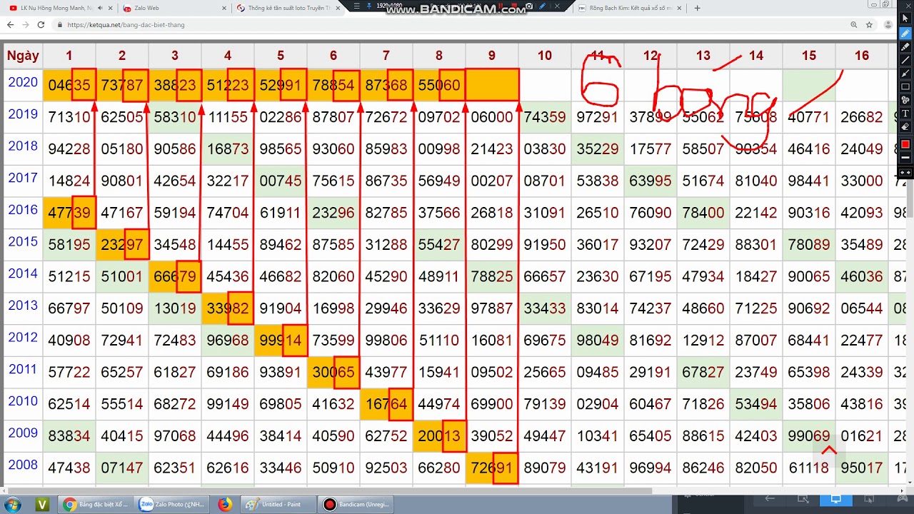This screenshot has width=914, height=514.
Task: Select the pen drawing tool
Action: click(x=905, y=34)
